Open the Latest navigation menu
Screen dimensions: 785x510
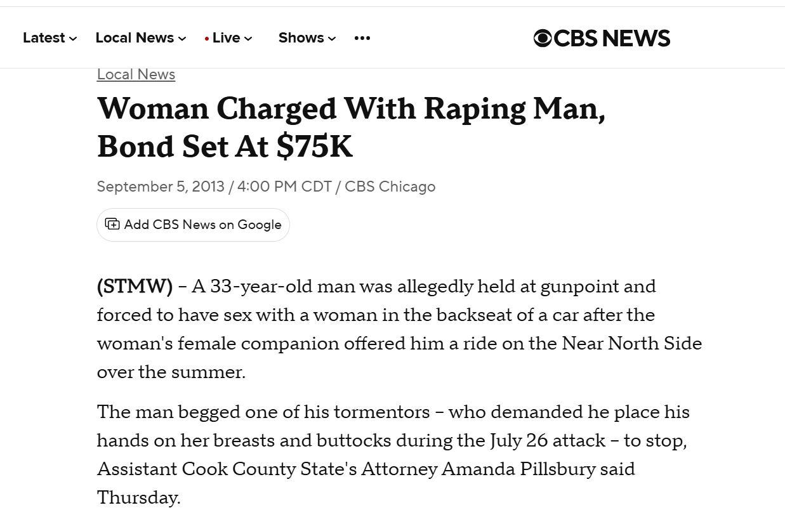click(x=44, y=38)
